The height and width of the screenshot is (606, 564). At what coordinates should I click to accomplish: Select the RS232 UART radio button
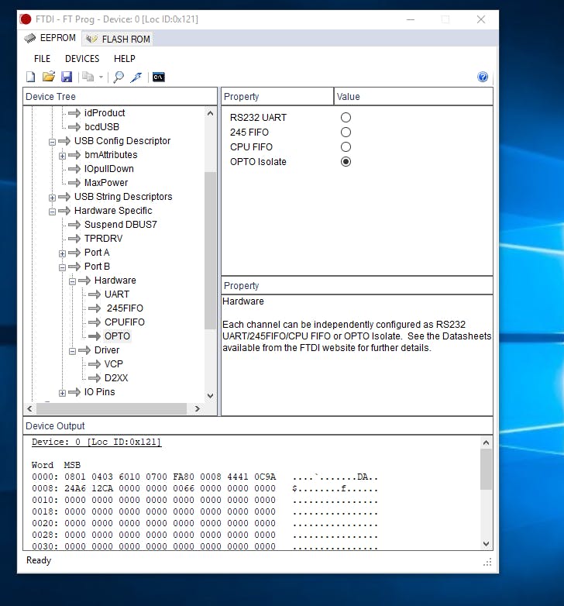pos(346,118)
